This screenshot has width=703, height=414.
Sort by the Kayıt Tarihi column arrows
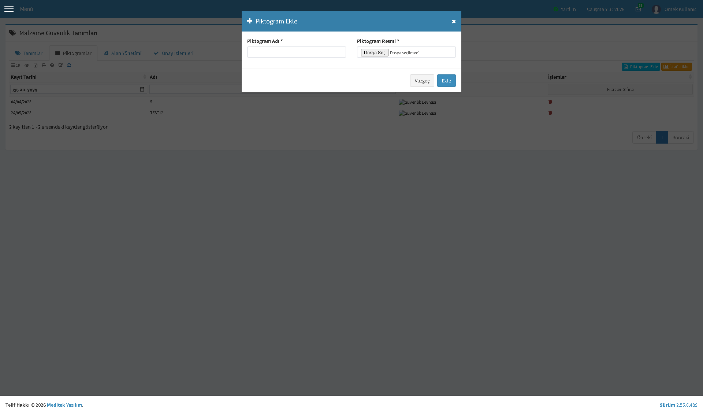point(145,77)
